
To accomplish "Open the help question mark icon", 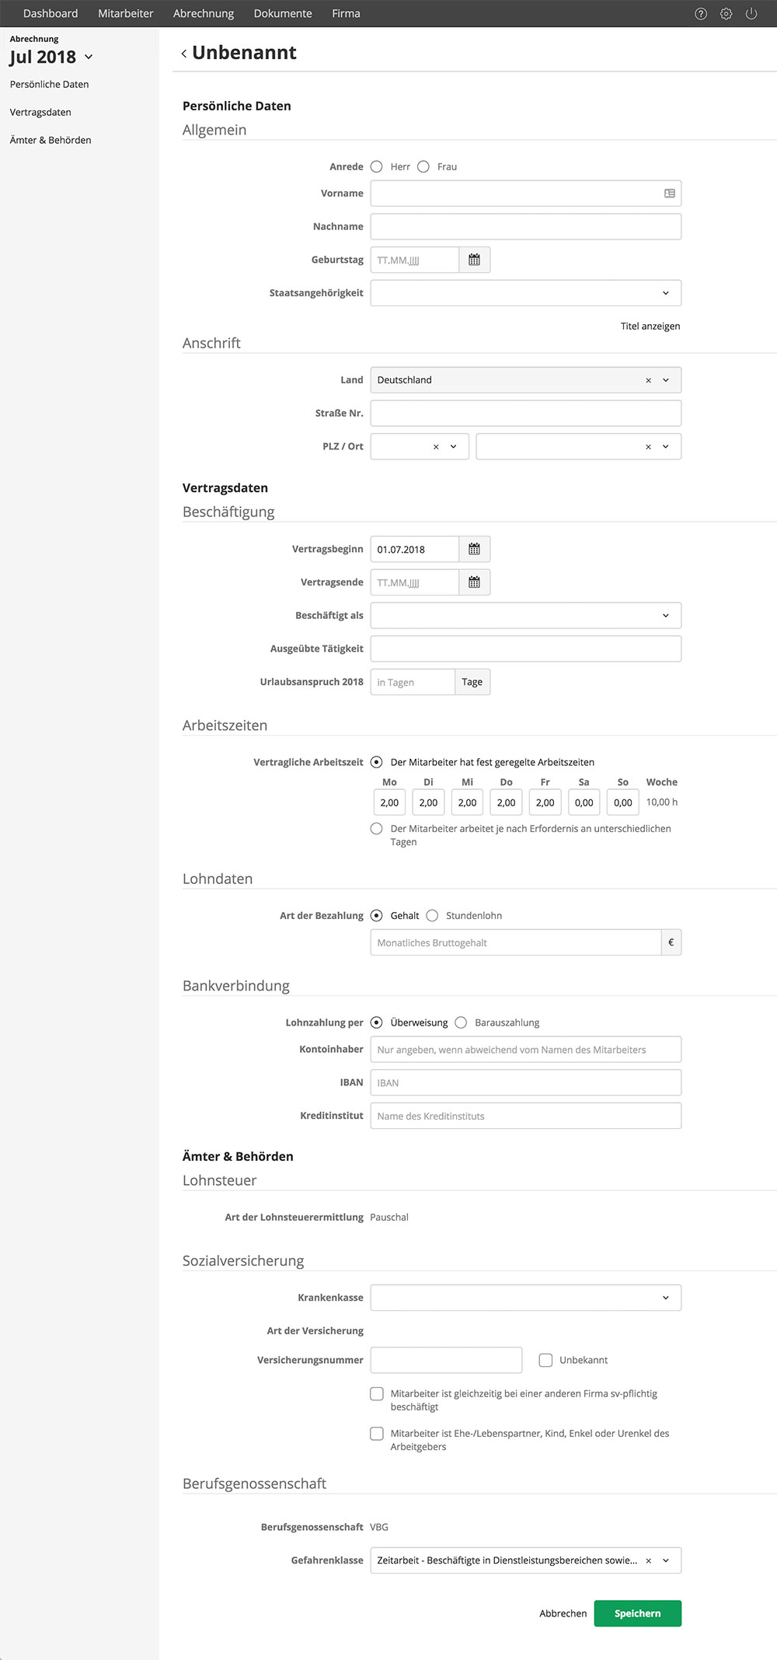I will (701, 14).
